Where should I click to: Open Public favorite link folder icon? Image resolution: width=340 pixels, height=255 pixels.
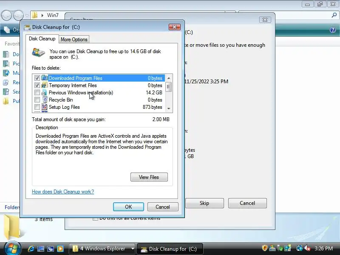click(6, 101)
